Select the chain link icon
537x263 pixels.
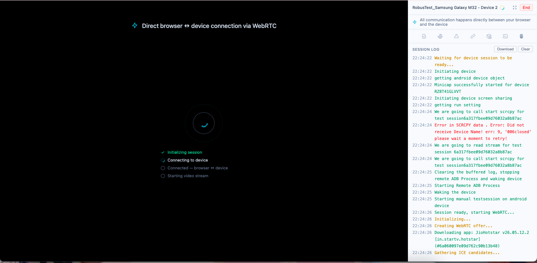(473, 37)
